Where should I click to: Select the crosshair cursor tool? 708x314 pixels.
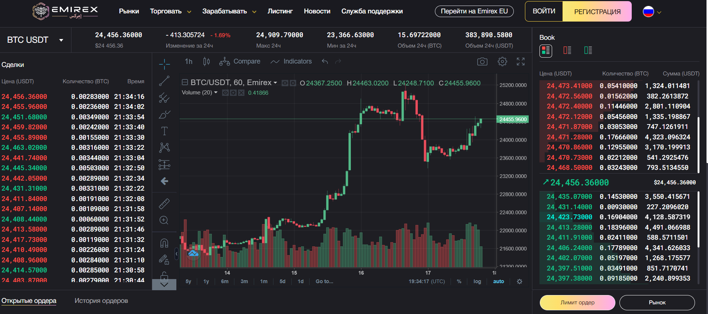pyautogui.click(x=164, y=64)
